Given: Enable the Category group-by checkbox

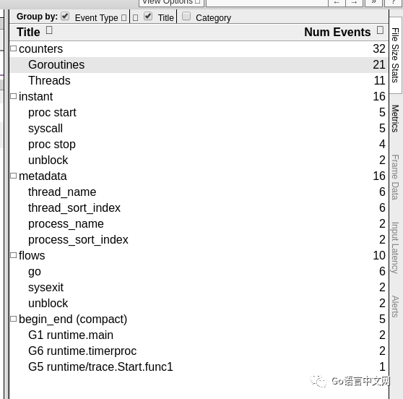Looking at the screenshot, I should click(x=186, y=17).
